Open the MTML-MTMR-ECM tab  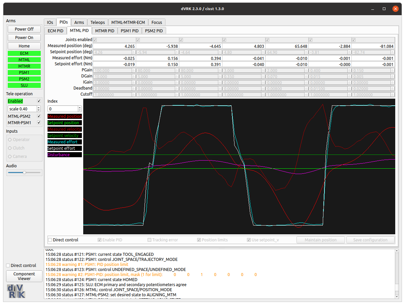click(128, 22)
